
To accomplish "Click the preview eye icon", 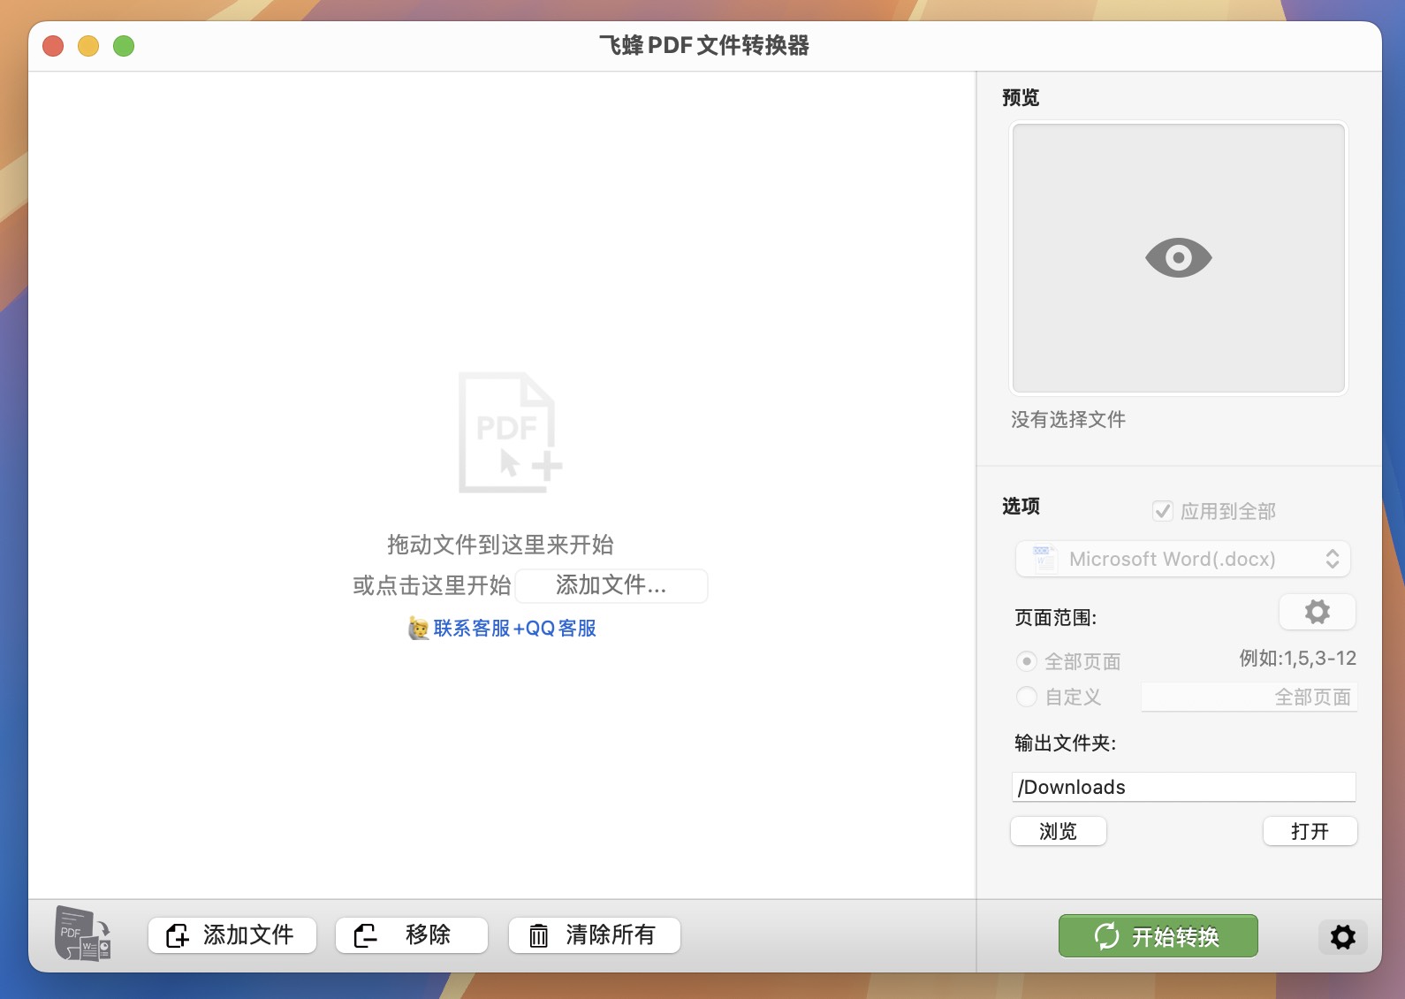I will (1178, 257).
